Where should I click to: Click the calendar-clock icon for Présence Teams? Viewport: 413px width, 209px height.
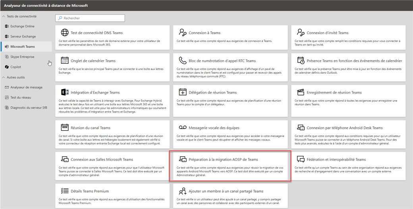[x=301, y=61]
